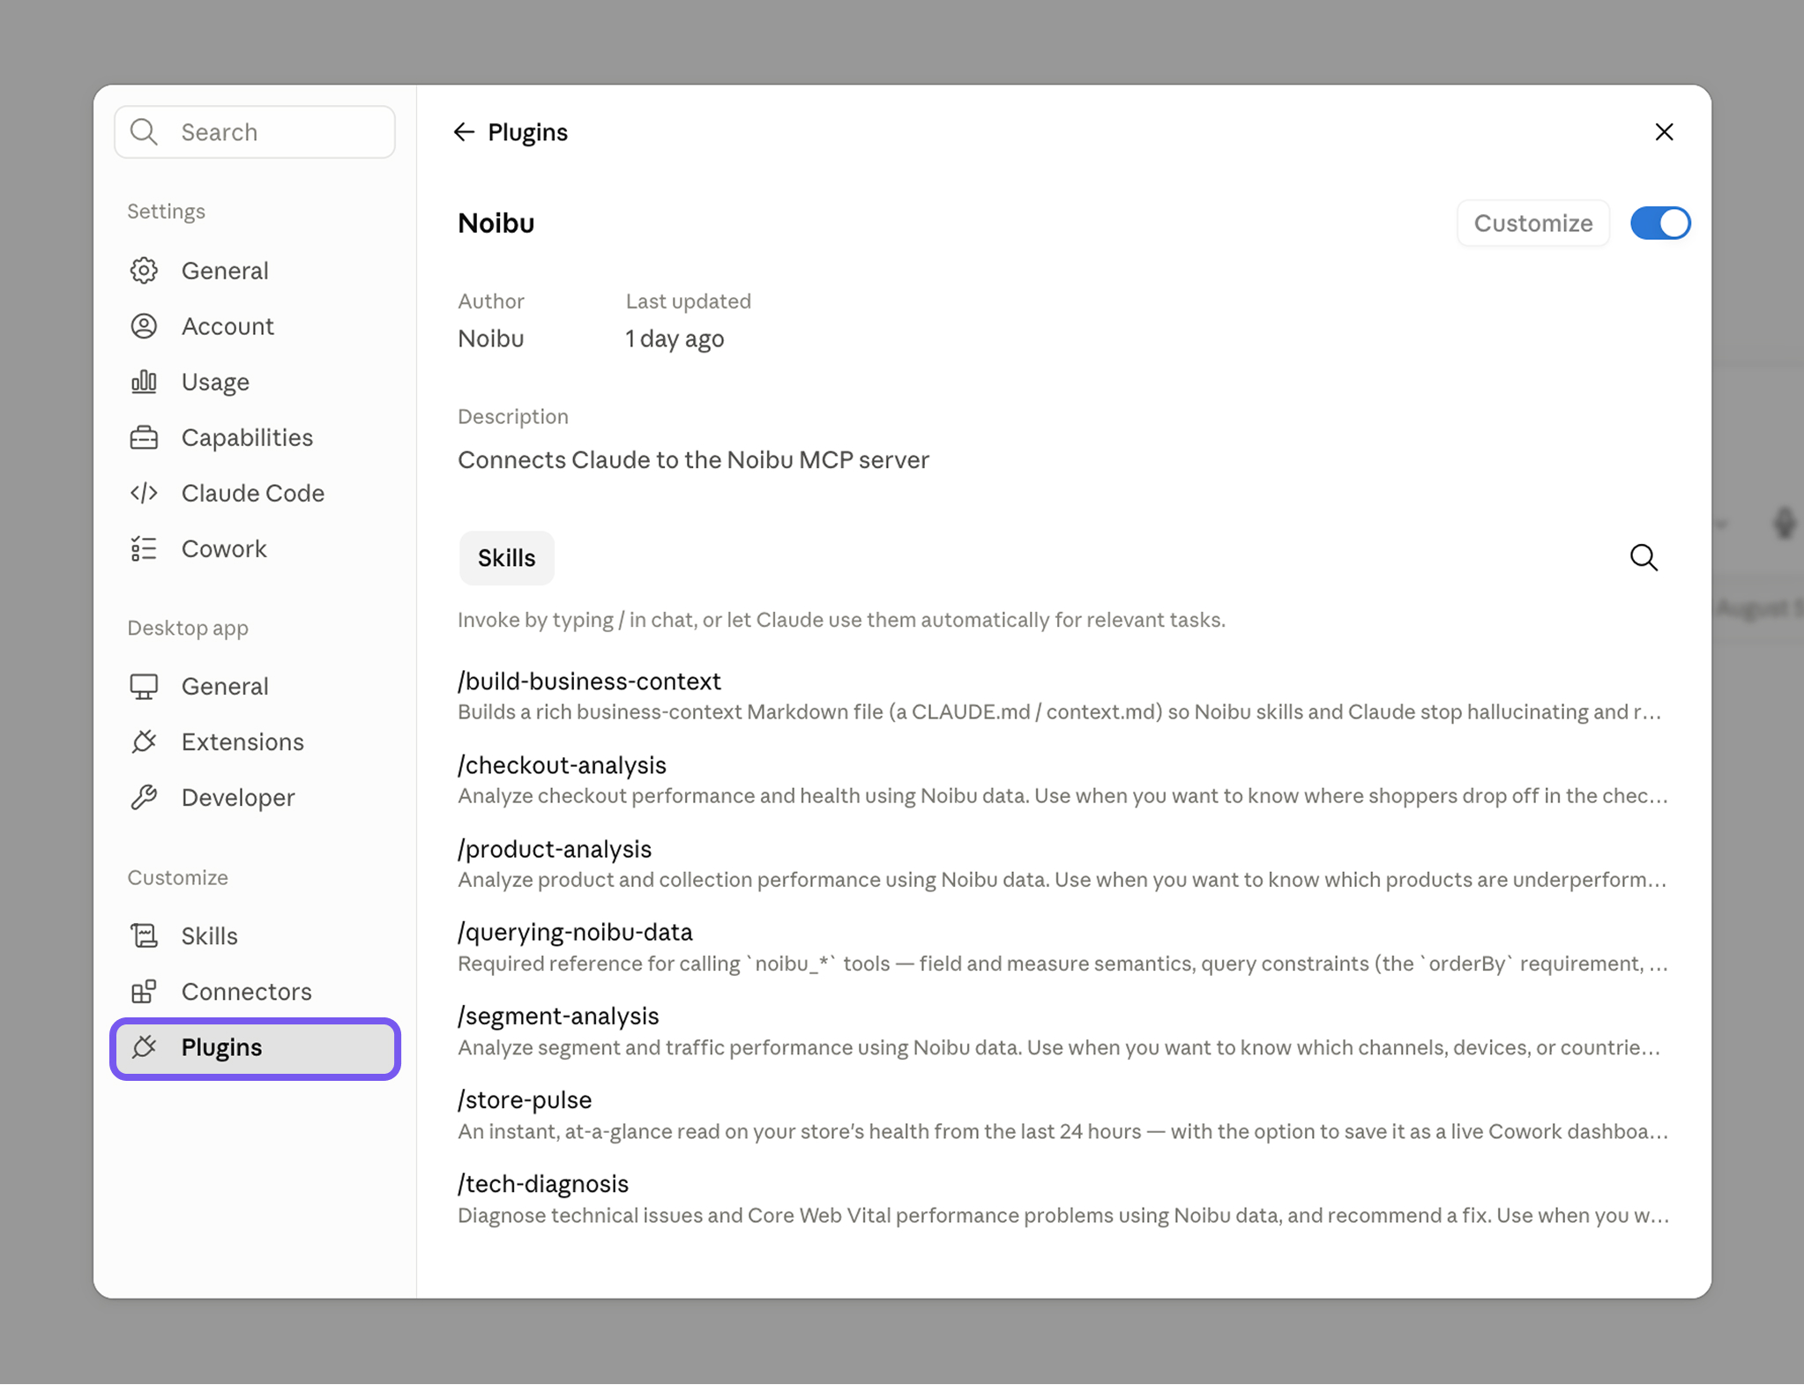Click the 'Invoke by typing / in chat' hint

[841, 620]
